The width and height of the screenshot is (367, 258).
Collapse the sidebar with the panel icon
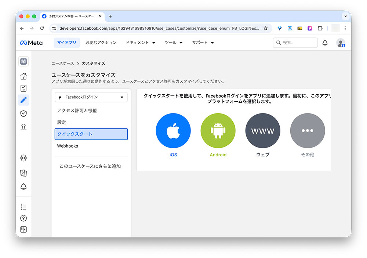[23, 229]
